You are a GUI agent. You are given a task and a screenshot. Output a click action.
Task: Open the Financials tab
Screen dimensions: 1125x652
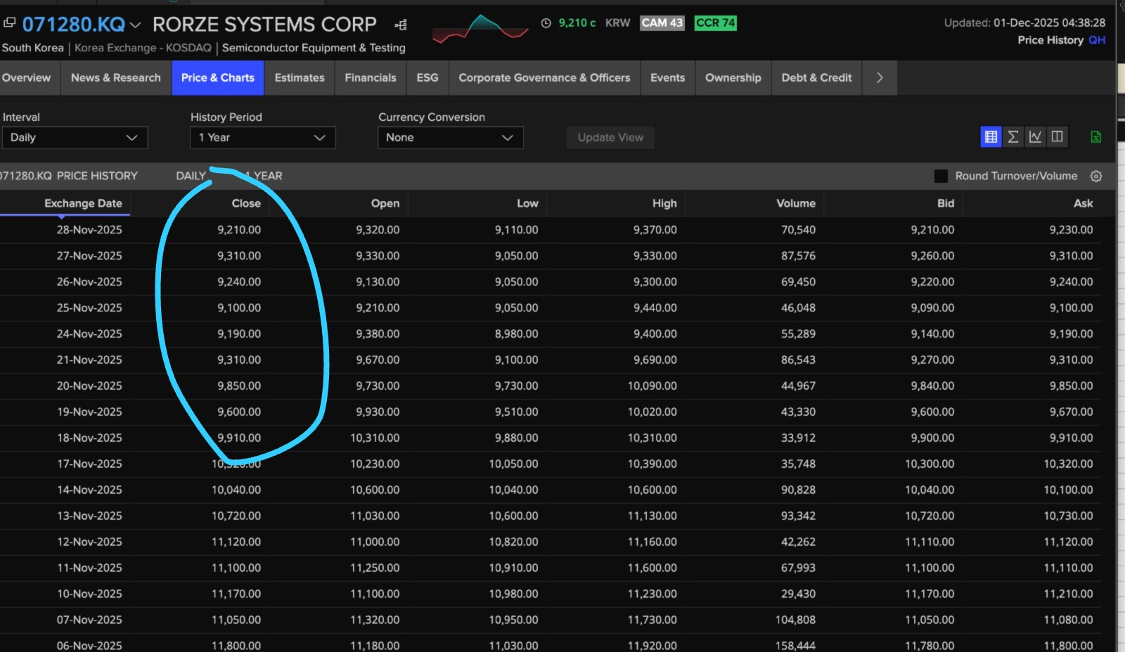tap(371, 77)
